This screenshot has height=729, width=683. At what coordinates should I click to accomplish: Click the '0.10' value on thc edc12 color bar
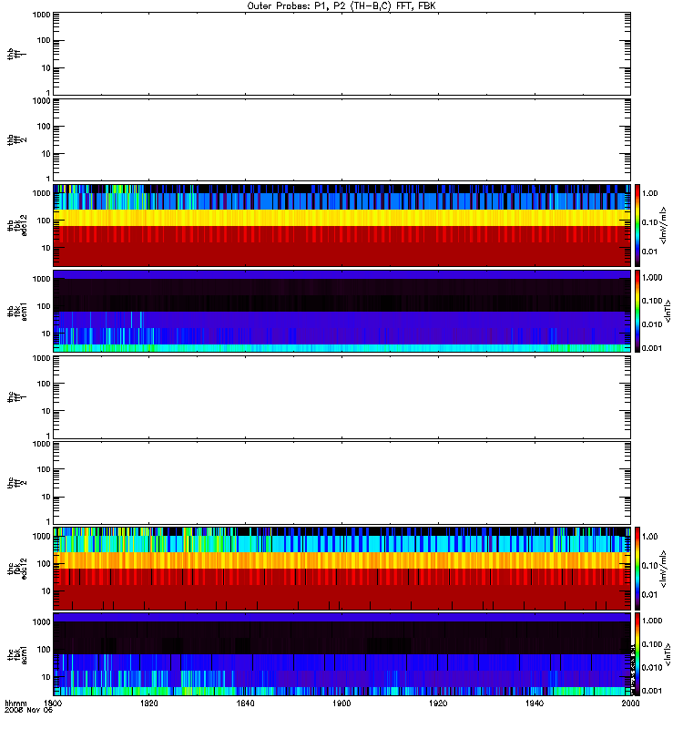pos(650,565)
